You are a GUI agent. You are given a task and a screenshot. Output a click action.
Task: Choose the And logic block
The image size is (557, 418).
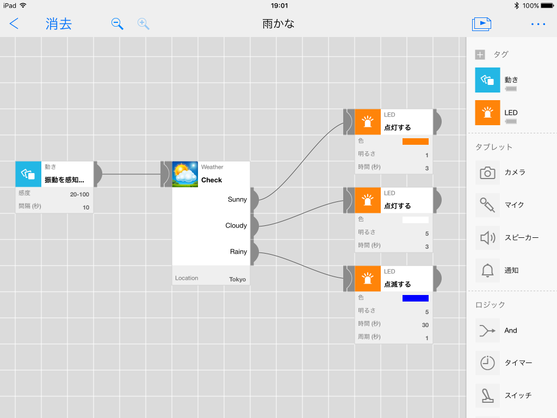[487, 330]
